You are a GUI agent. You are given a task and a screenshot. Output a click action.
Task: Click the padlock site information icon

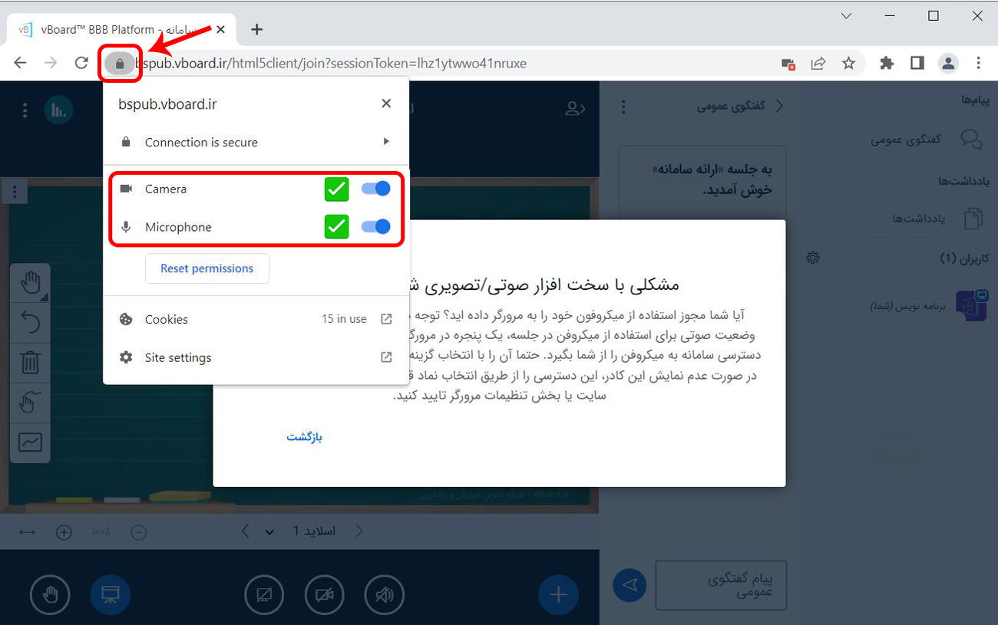pos(119,64)
